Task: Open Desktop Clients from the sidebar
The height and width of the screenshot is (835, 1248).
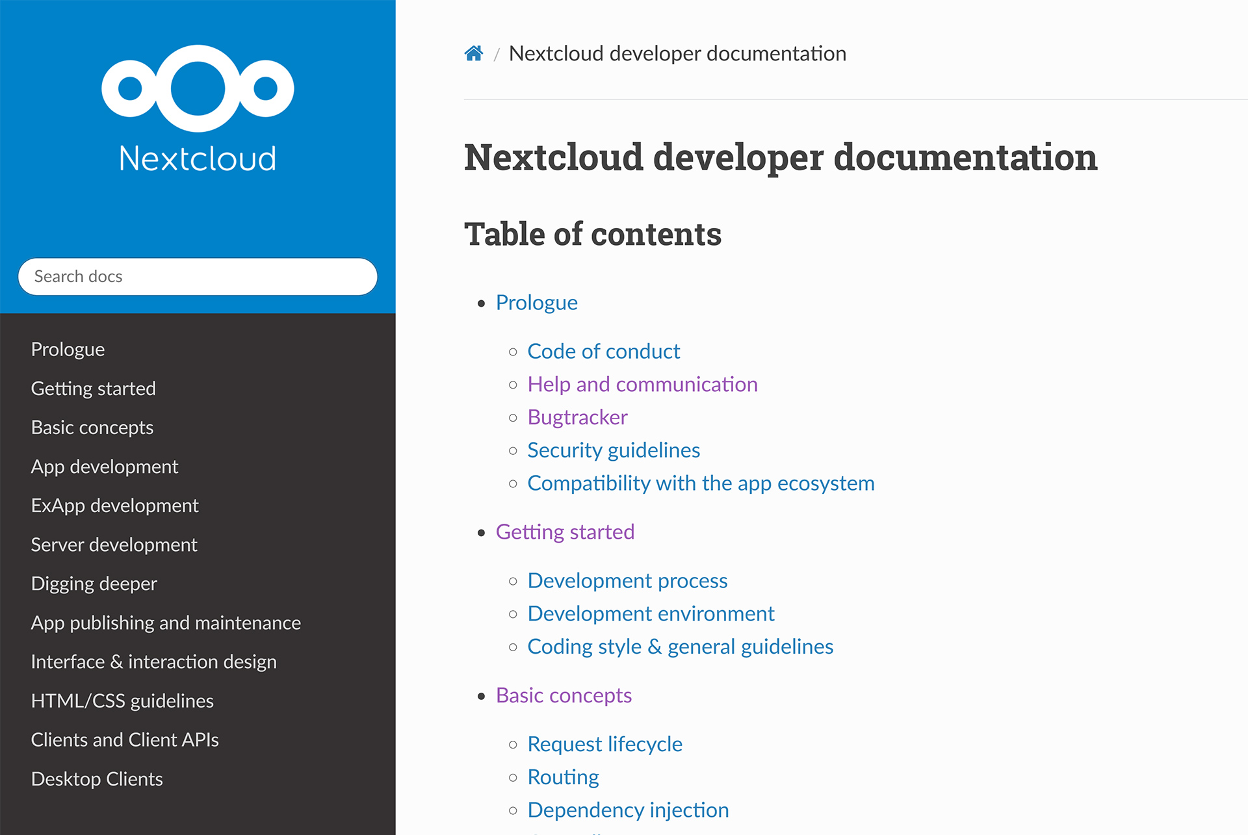Action: [x=96, y=778]
